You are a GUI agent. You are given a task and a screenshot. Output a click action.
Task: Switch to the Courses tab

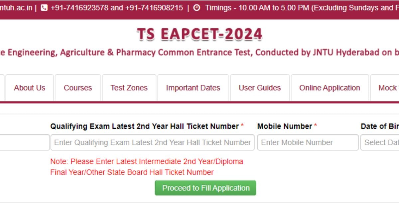tap(78, 88)
